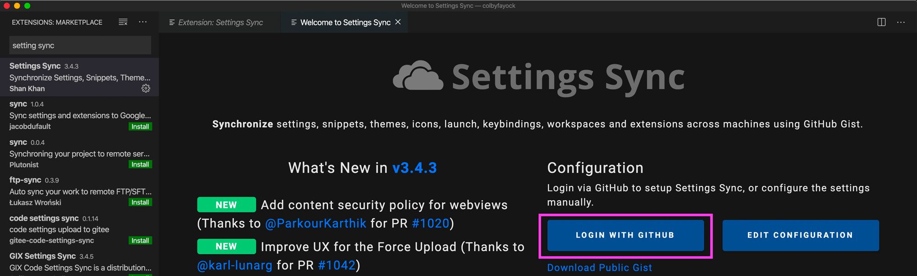Open the editor More Actions menu

[901, 22]
